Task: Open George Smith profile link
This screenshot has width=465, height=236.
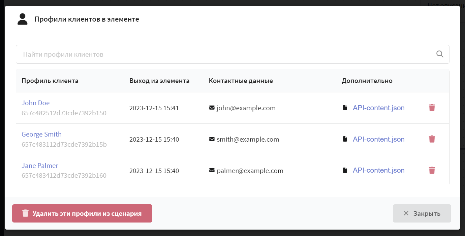Action: coord(42,134)
